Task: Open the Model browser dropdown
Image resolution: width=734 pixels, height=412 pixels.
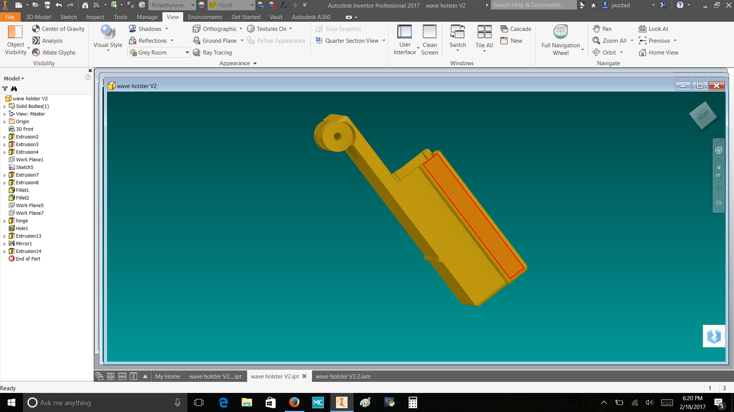Action: [x=14, y=79]
